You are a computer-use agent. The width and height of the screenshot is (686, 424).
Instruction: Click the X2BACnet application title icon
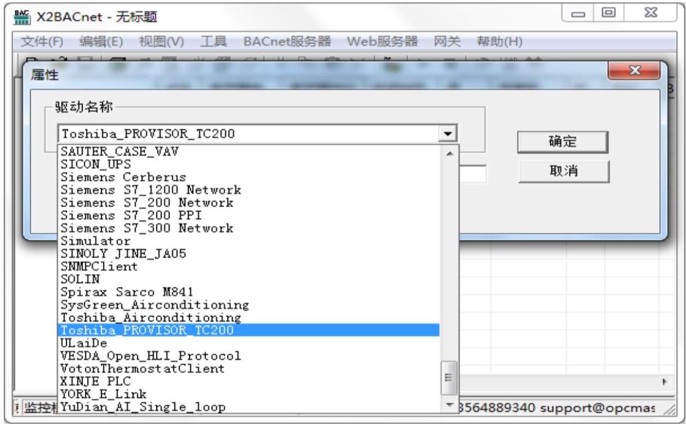click(x=21, y=18)
